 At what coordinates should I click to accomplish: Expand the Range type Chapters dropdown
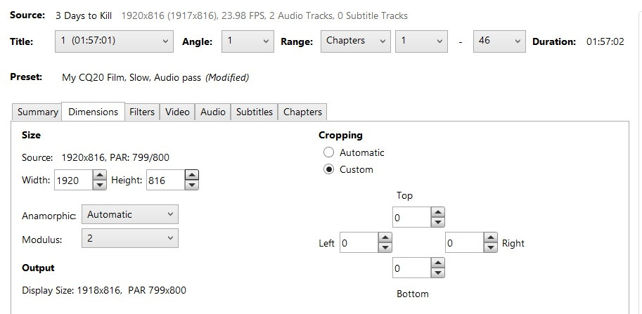tap(355, 41)
